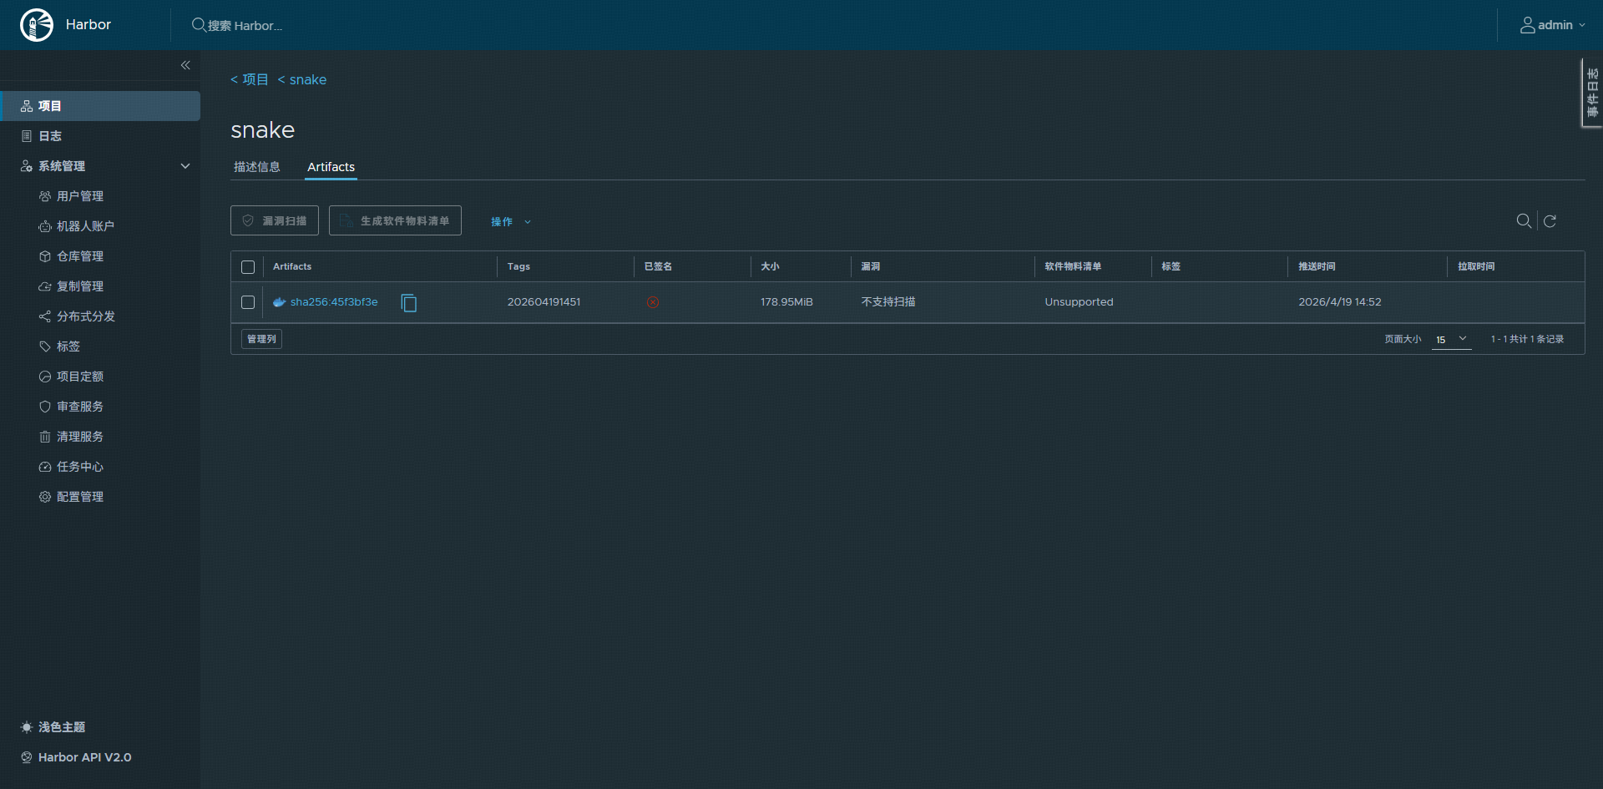Open the 事件日志 side panel tab
Screen dimensions: 1603x789
point(1592,93)
